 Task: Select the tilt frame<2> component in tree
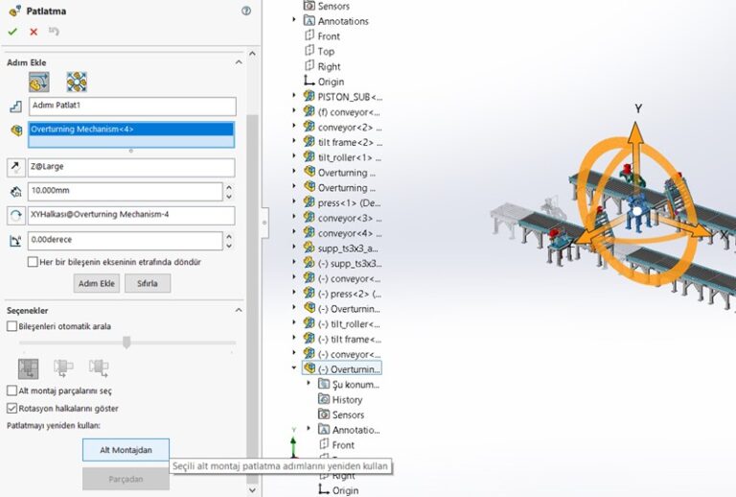tap(350, 142)
